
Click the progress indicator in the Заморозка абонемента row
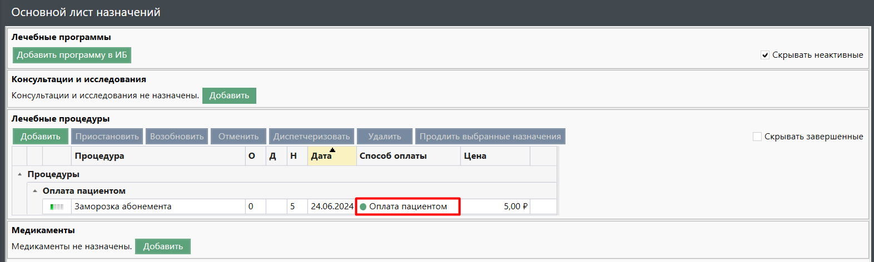[57, 207]
